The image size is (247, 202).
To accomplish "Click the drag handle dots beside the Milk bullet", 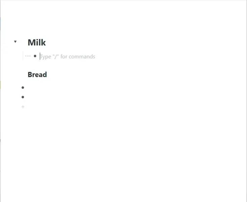I will 28,56.
